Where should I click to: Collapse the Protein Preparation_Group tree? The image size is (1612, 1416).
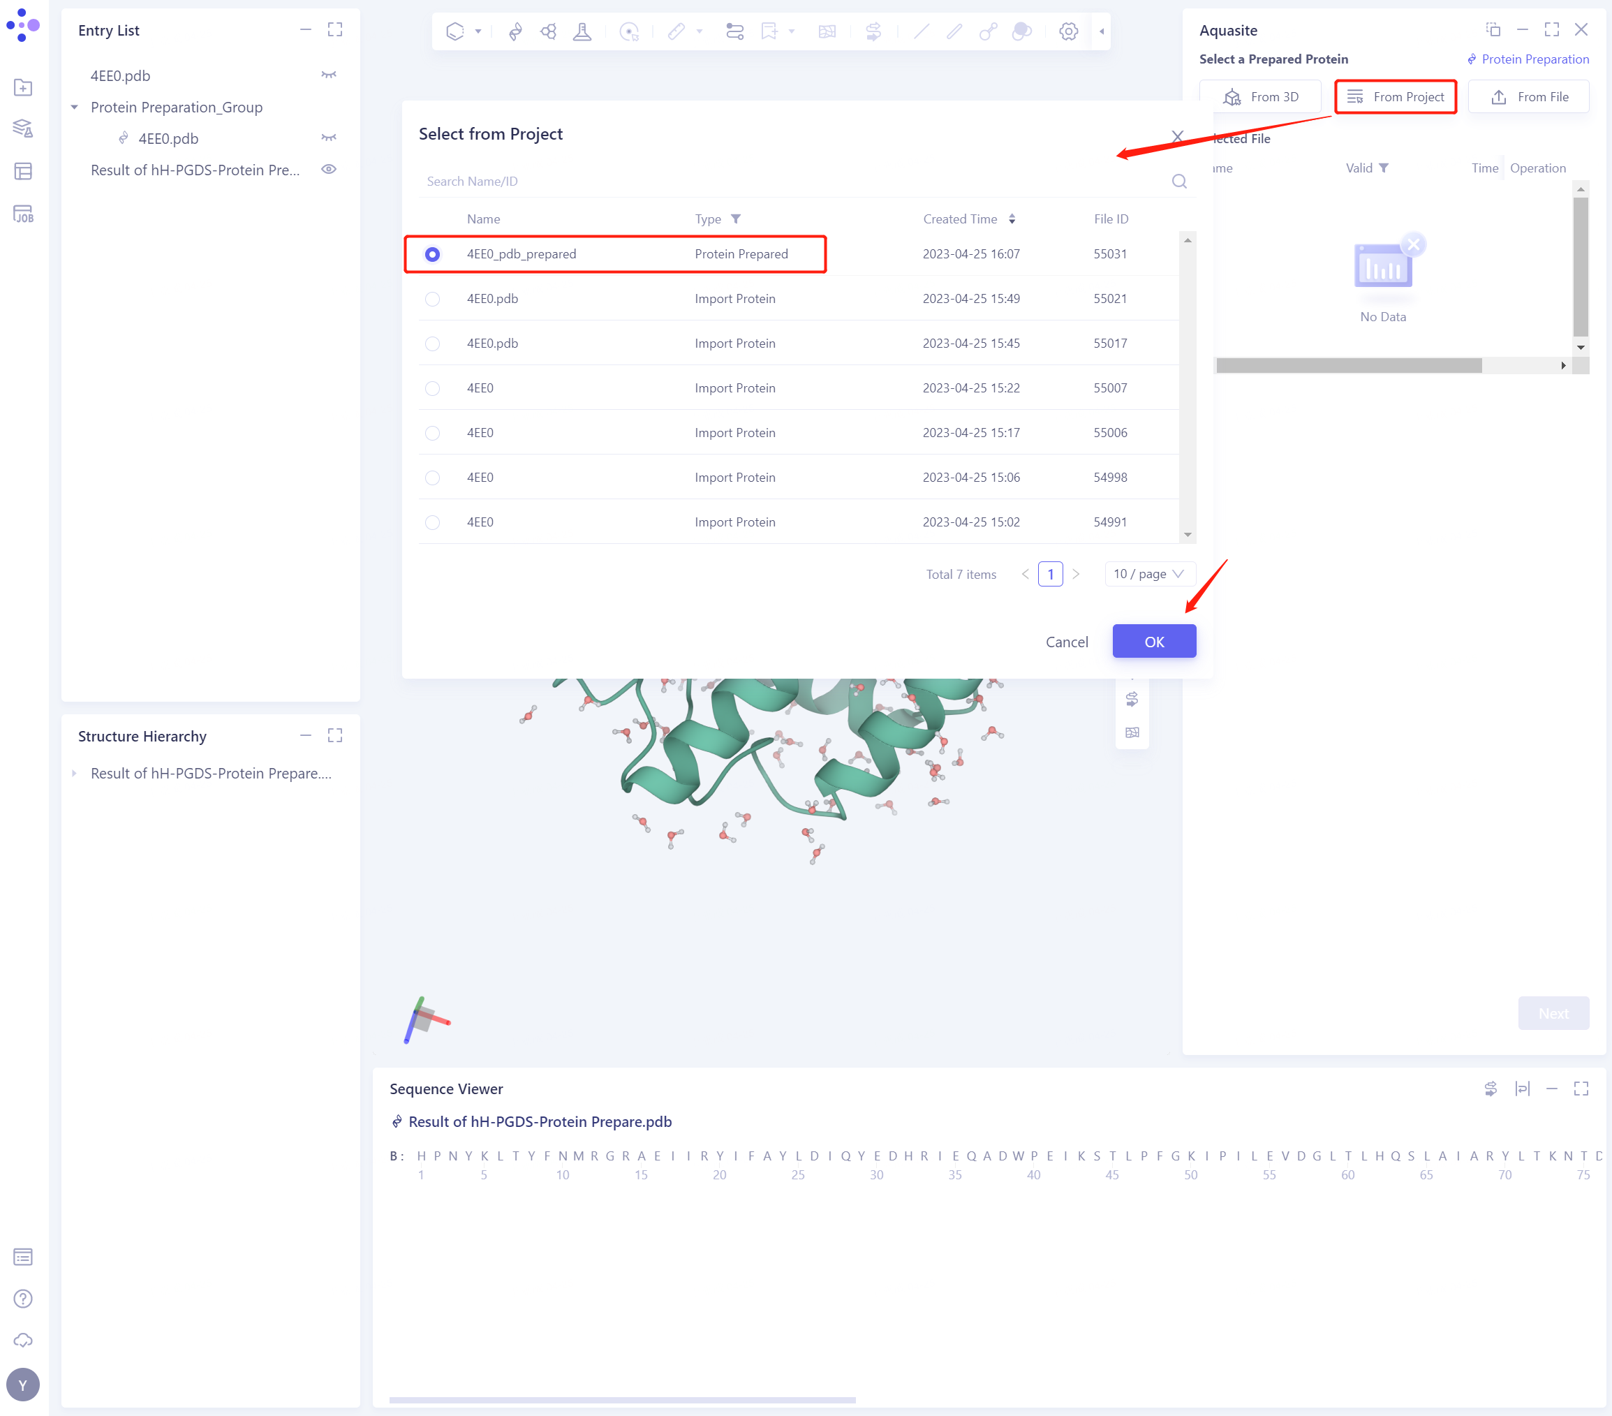click(x=75, y=108)
